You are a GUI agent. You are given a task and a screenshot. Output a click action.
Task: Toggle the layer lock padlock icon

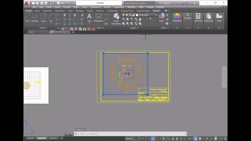click(x=133, y=15)
